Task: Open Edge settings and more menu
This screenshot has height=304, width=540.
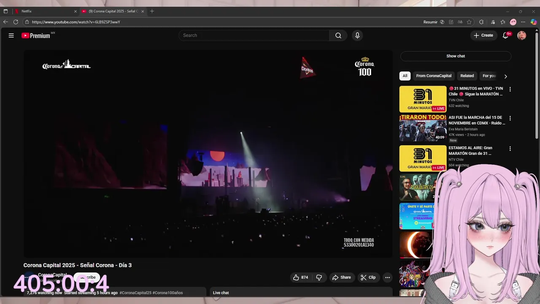Action: [523, 22]
